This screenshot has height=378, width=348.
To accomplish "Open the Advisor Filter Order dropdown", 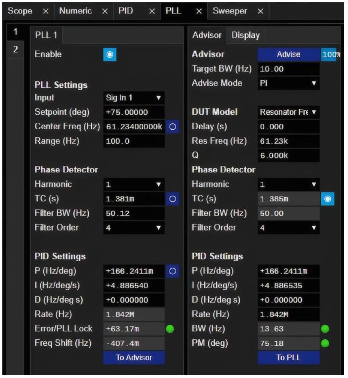I will (x=288, y=228).
